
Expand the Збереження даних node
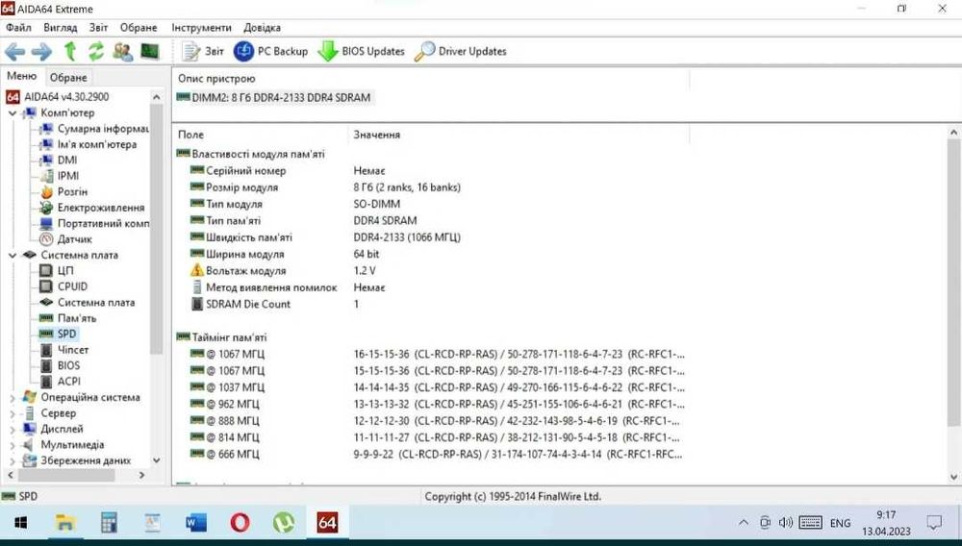click(x=13, y=460)
